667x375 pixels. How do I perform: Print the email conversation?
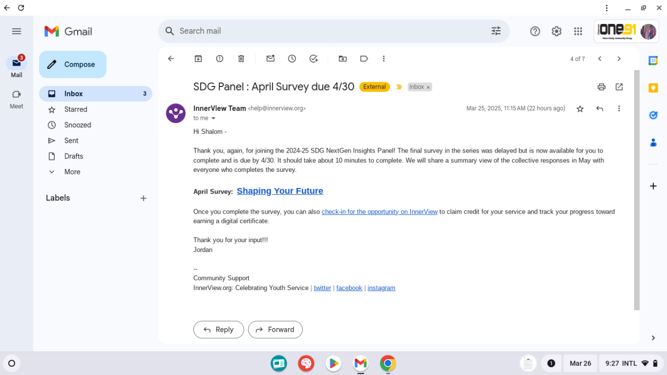click(x=601, y=87)
